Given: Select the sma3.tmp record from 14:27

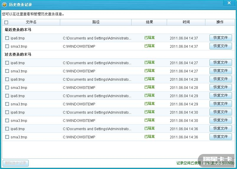Looking at the screenshot, I should (7, 71).
